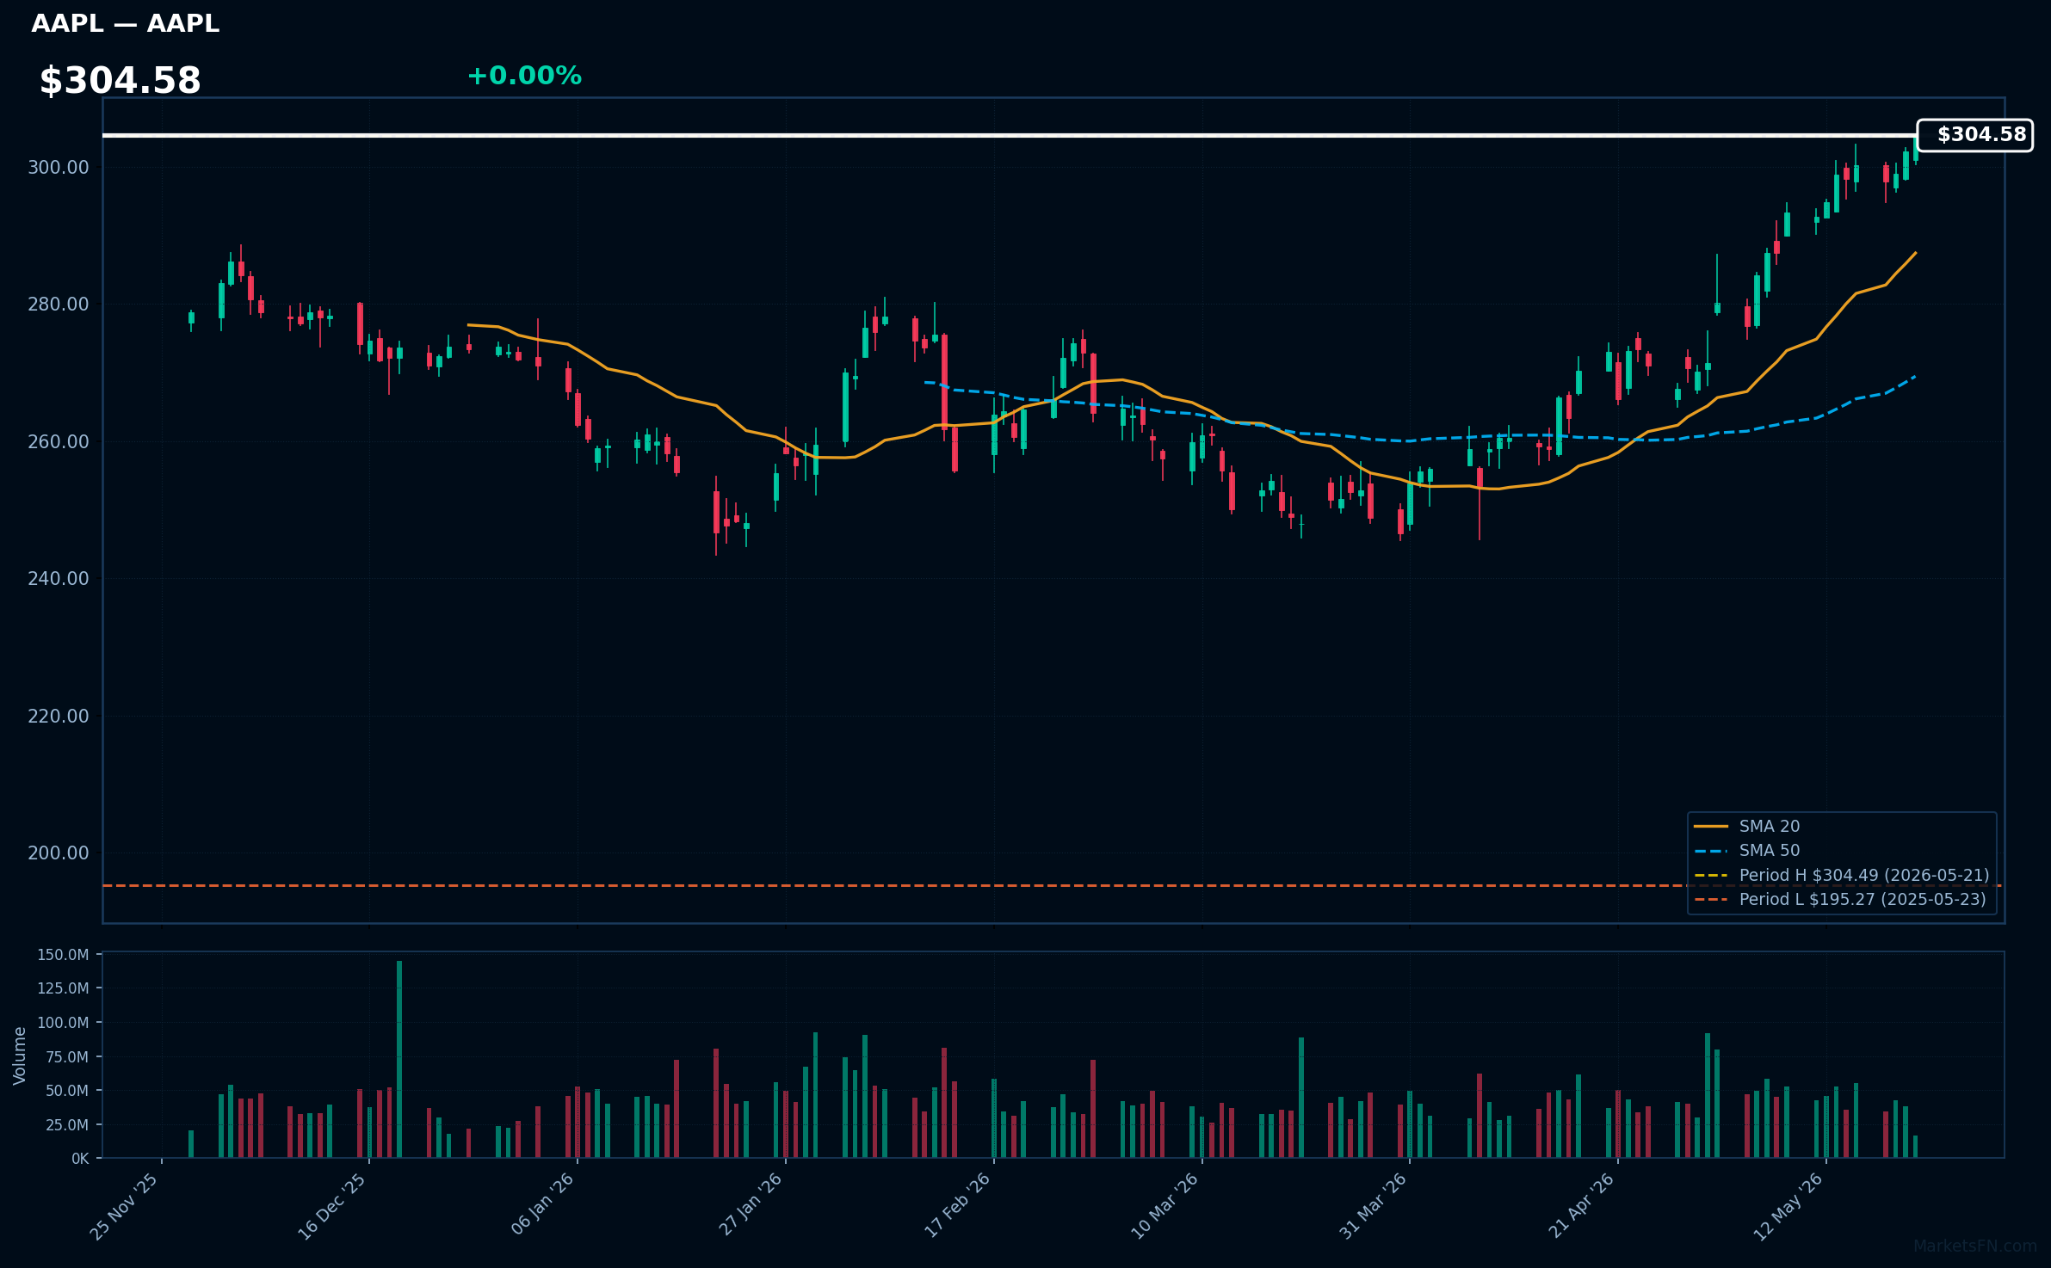Click the +0.00% change indicator

pyautogui.click(x=524, y=76)
